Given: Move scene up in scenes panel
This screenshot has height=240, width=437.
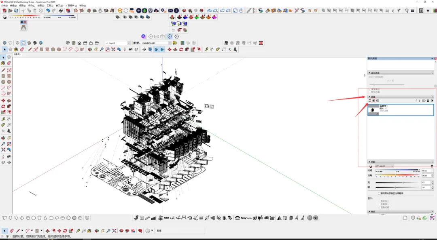Looking at the screenshot, I should (x=416, y=101).
